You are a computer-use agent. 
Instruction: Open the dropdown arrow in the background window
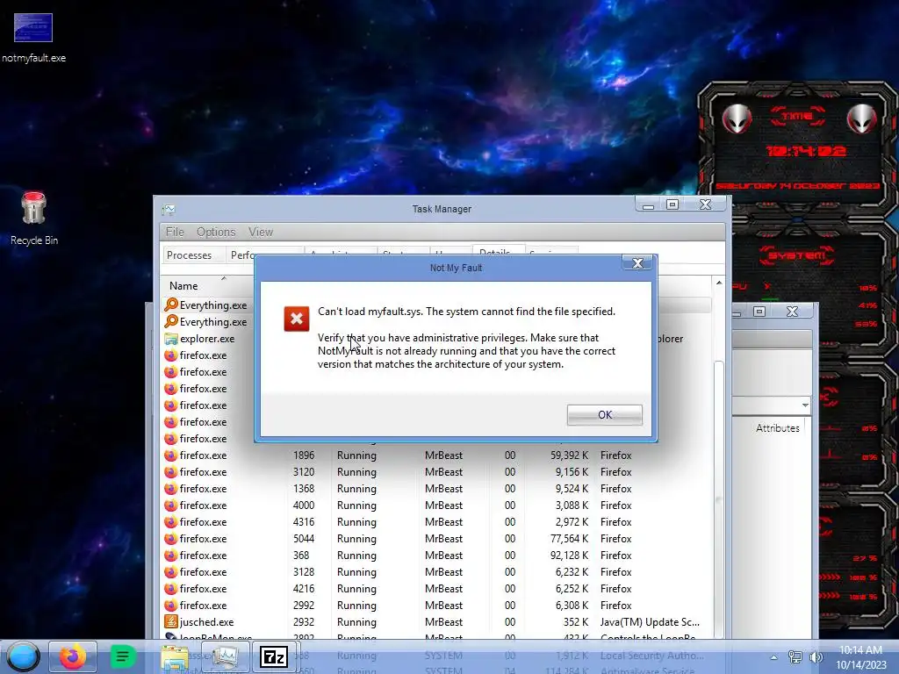click(805, 405)
